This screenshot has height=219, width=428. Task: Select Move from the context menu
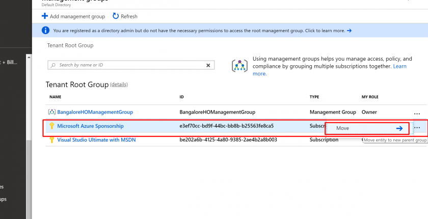coord(367,128)
